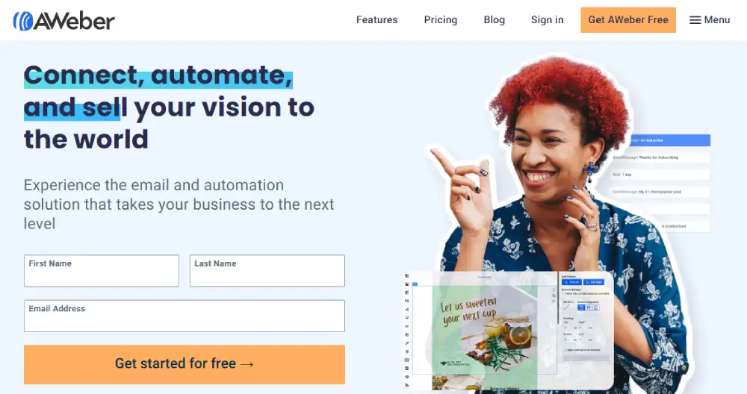Click the RSS feed icon in editor sidebar
This screenshot has width=747, height=394.
(x=407, y=385)
